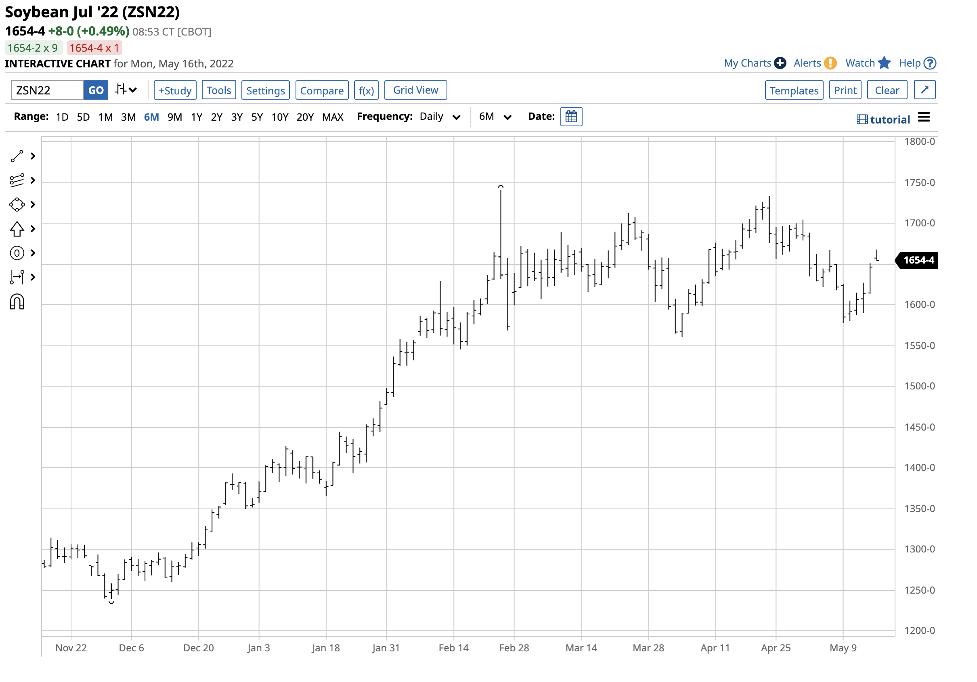
Task: Open the hamburger menu beside tutorial
Action: click(x=924, y=117)
